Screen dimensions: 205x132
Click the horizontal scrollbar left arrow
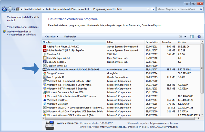click(43, 118)
